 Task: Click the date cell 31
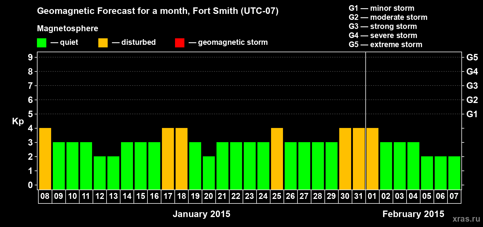point(359,196)
